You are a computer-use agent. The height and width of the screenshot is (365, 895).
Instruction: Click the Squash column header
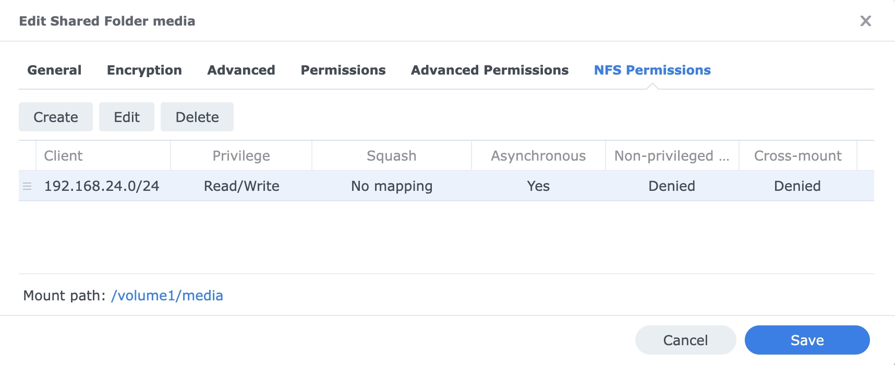click(x=391, y=156)
